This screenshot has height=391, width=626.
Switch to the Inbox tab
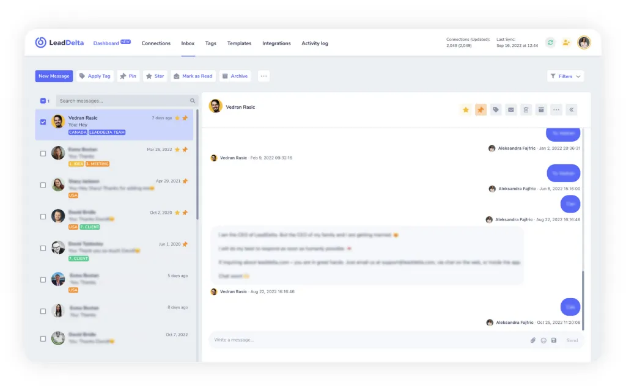pos(188,43)
